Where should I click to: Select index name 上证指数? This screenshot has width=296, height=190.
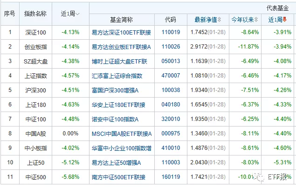coord(35,76)
